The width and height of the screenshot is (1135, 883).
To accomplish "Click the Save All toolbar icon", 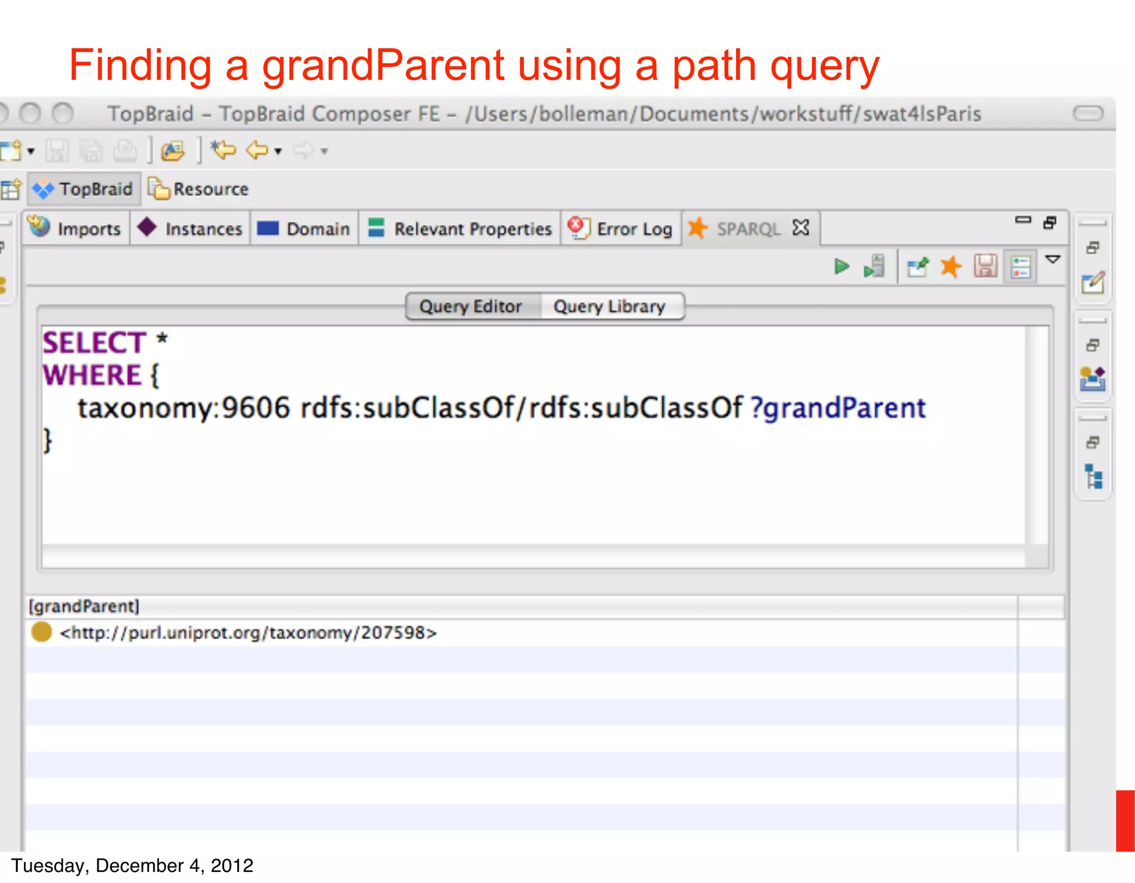I will coord(91,151).
